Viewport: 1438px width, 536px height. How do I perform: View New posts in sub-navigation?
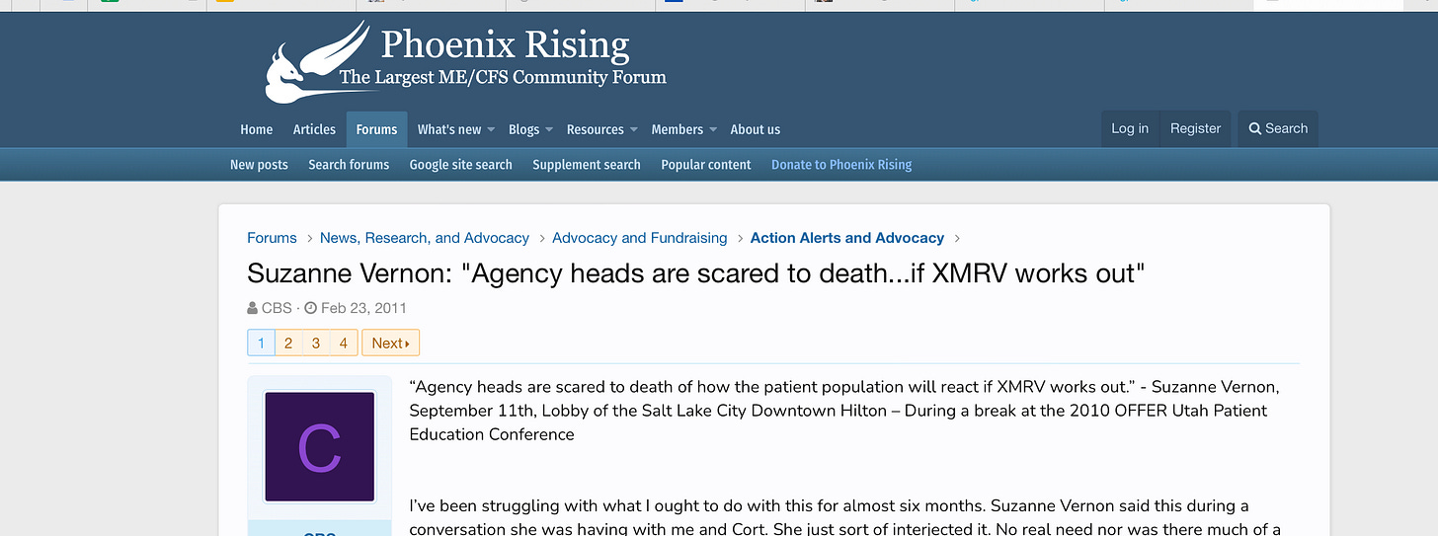click(259, 165)
